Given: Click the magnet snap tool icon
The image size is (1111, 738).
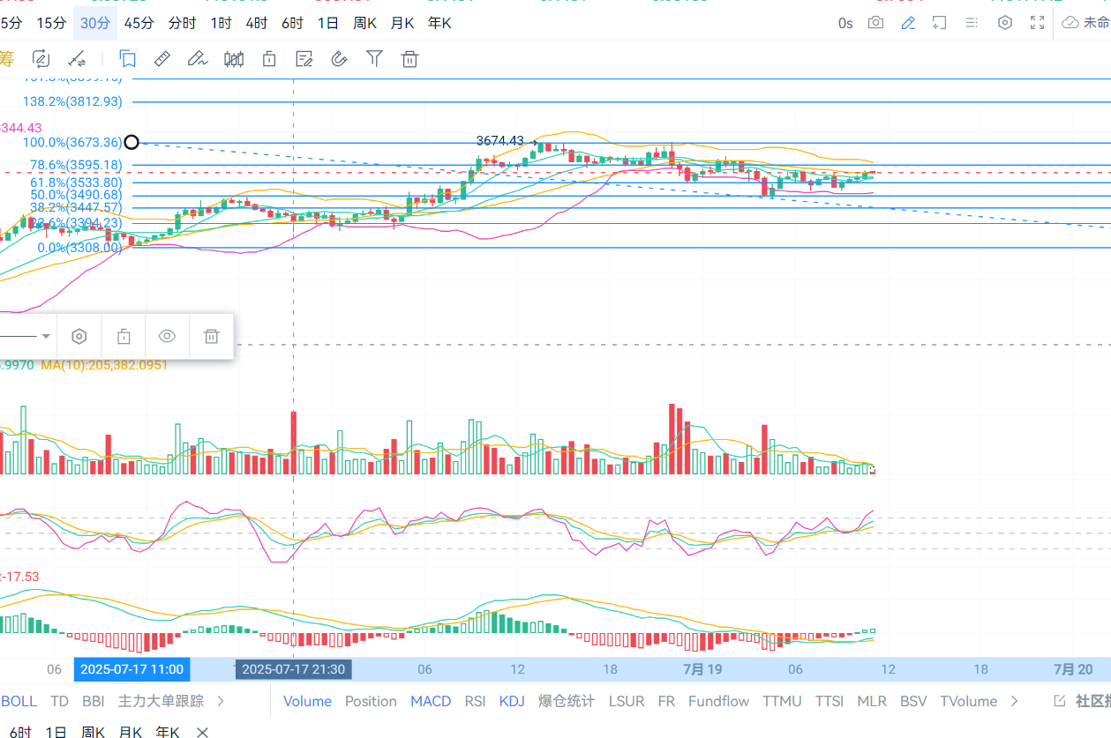Looking at the screenshot, I should coord(339,59).
